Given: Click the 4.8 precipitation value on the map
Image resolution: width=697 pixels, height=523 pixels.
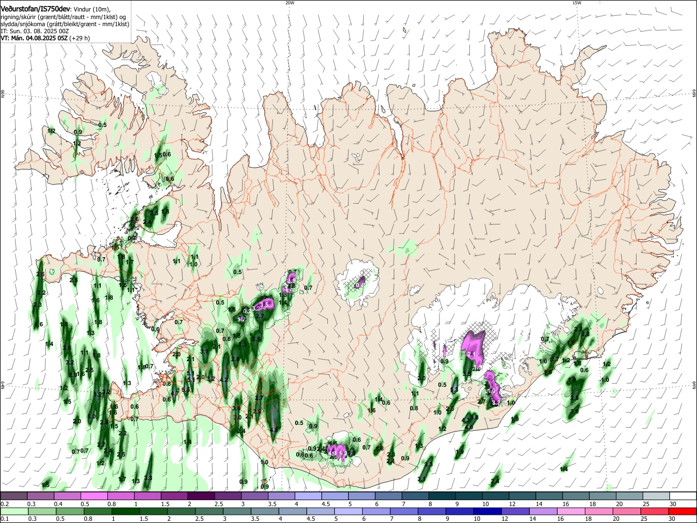Looking at the screenshot, I should pos(274,430).
